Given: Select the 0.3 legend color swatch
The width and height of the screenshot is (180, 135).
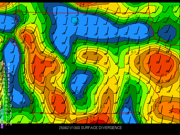Looking at the screenshot, I should (2, 83).
